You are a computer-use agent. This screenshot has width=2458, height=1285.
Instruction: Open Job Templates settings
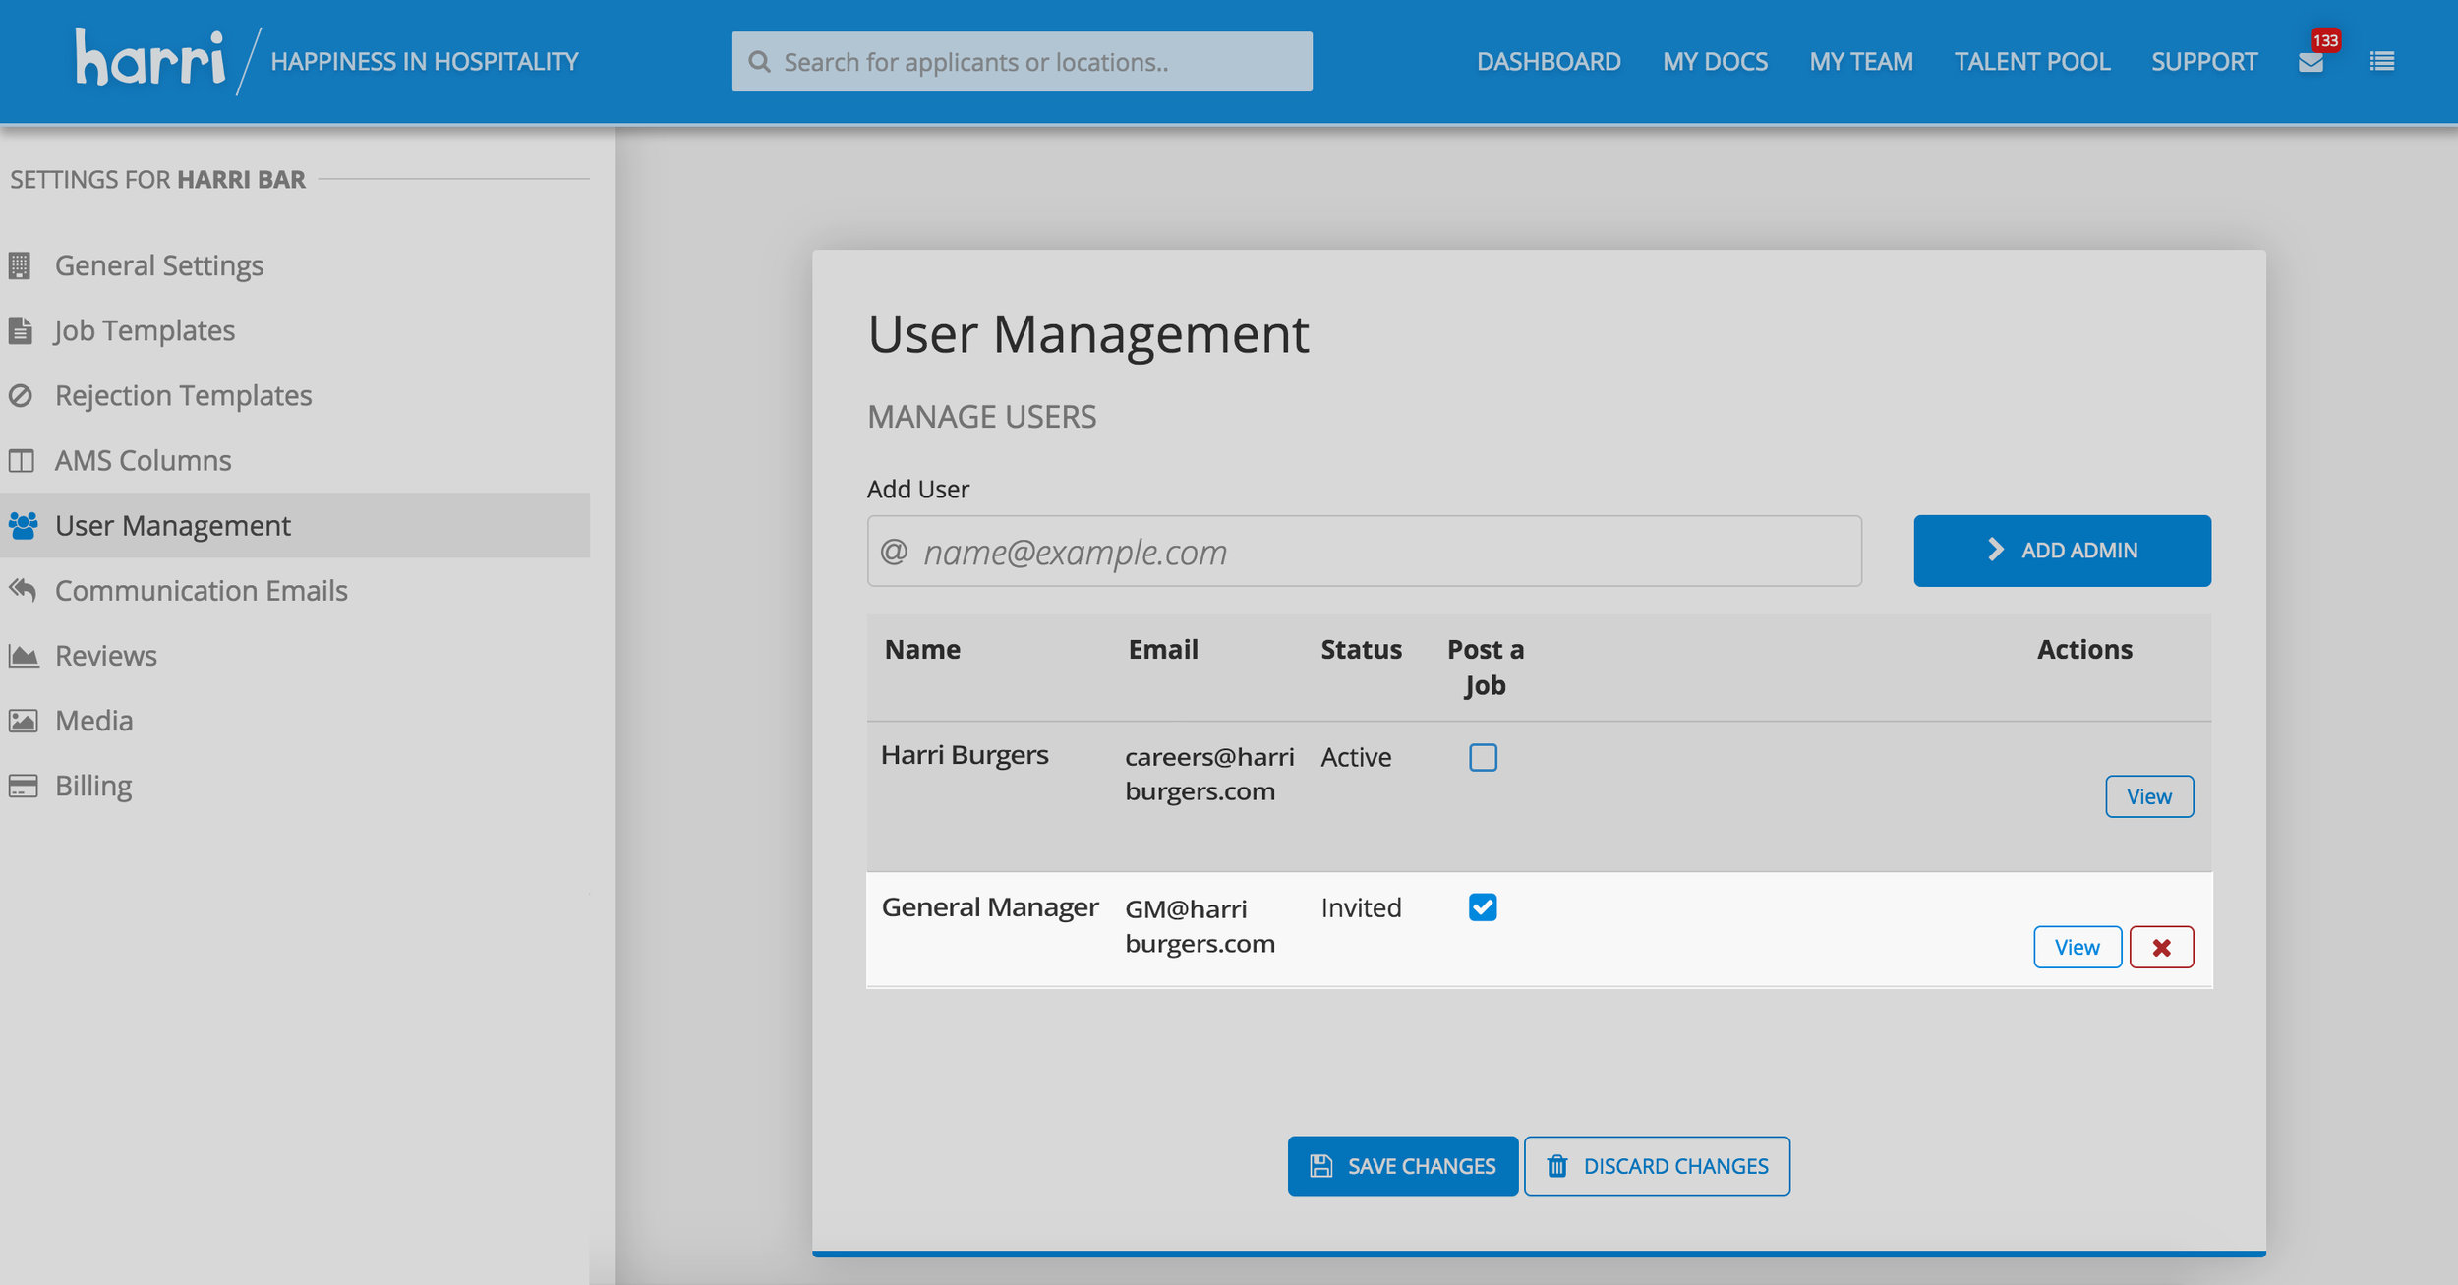pyautogui.click(x=145, y=330)
